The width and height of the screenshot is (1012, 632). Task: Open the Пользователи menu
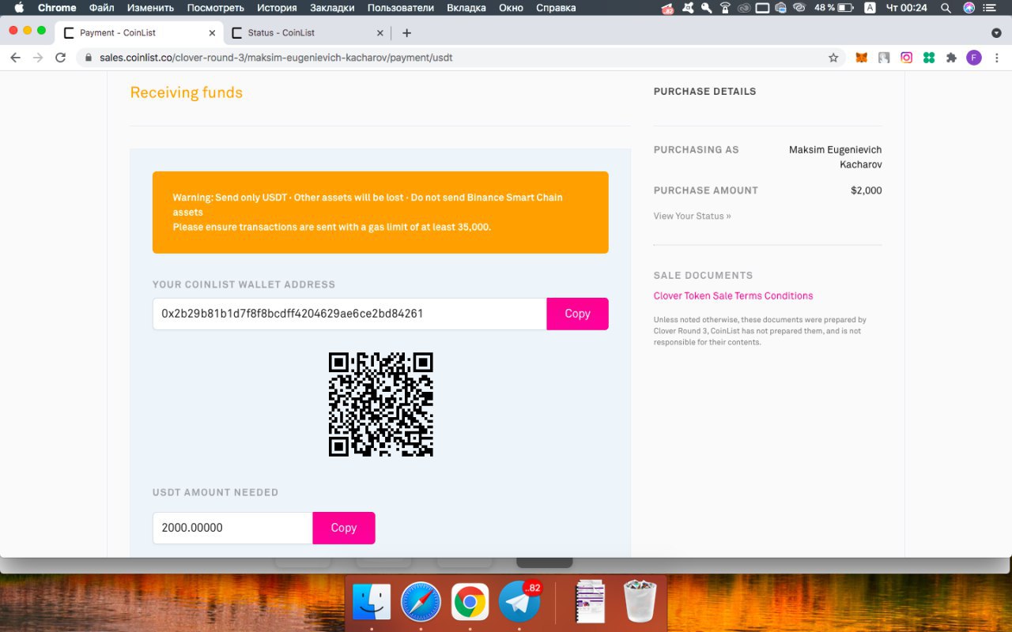[401, 8]
